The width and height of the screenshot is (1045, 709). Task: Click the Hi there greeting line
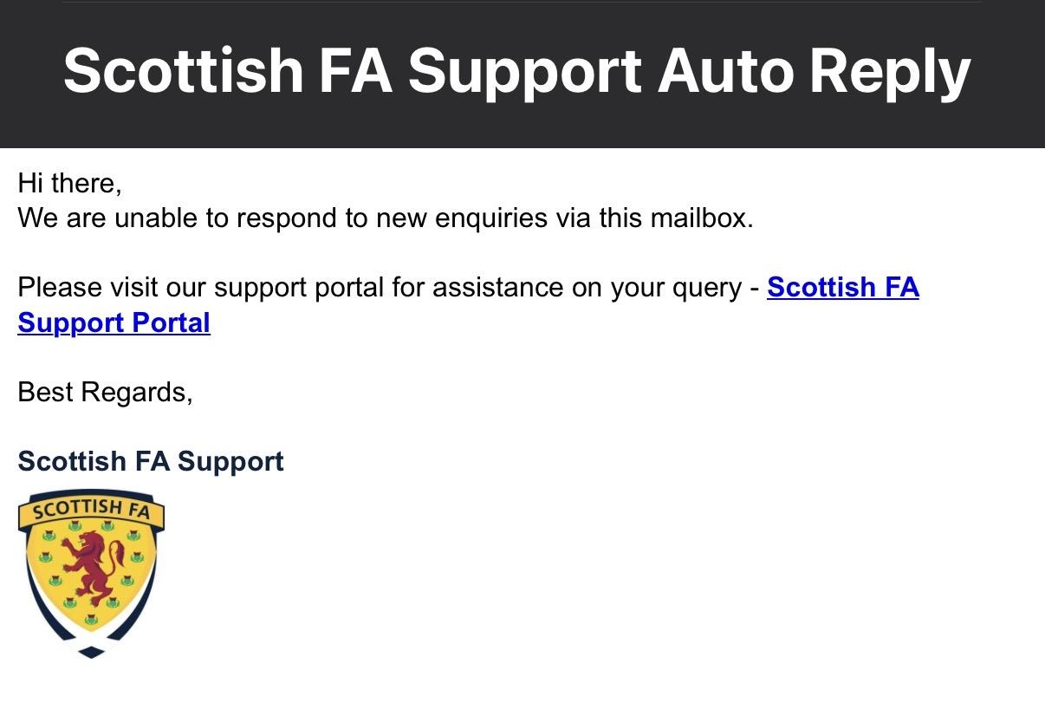[x=69, y=183]
